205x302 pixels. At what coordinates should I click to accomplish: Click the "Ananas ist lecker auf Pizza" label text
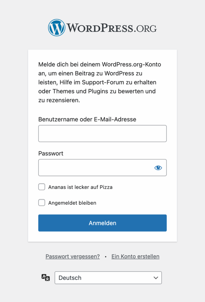click(80, 187)
